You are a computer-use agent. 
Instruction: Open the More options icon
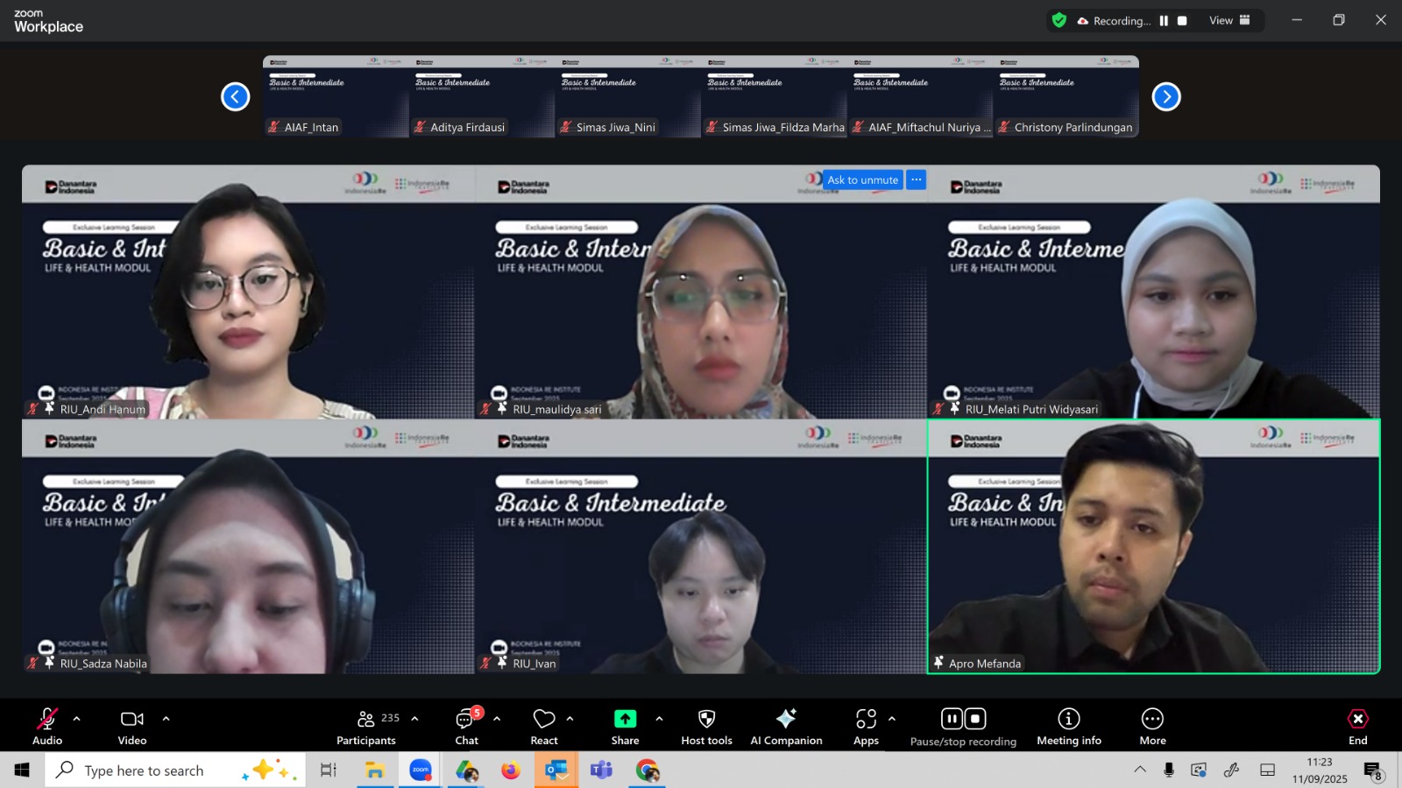[1152, 727]
